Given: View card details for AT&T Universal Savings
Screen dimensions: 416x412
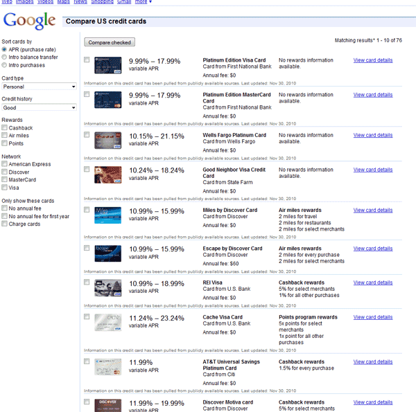Looking at the screenshot, I should point(373,361).
